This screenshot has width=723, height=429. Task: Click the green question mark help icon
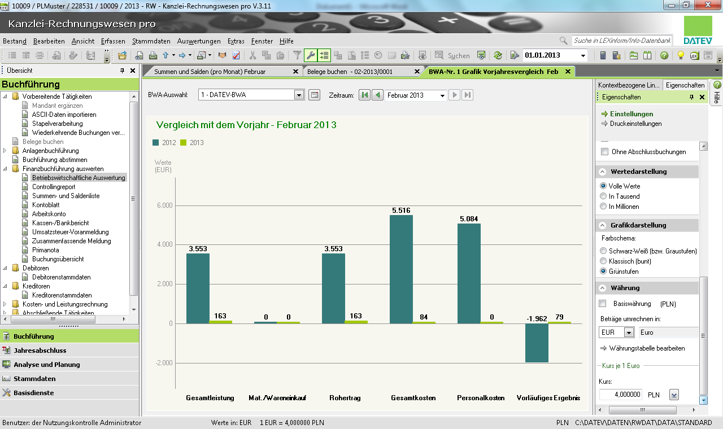point(664,55)
